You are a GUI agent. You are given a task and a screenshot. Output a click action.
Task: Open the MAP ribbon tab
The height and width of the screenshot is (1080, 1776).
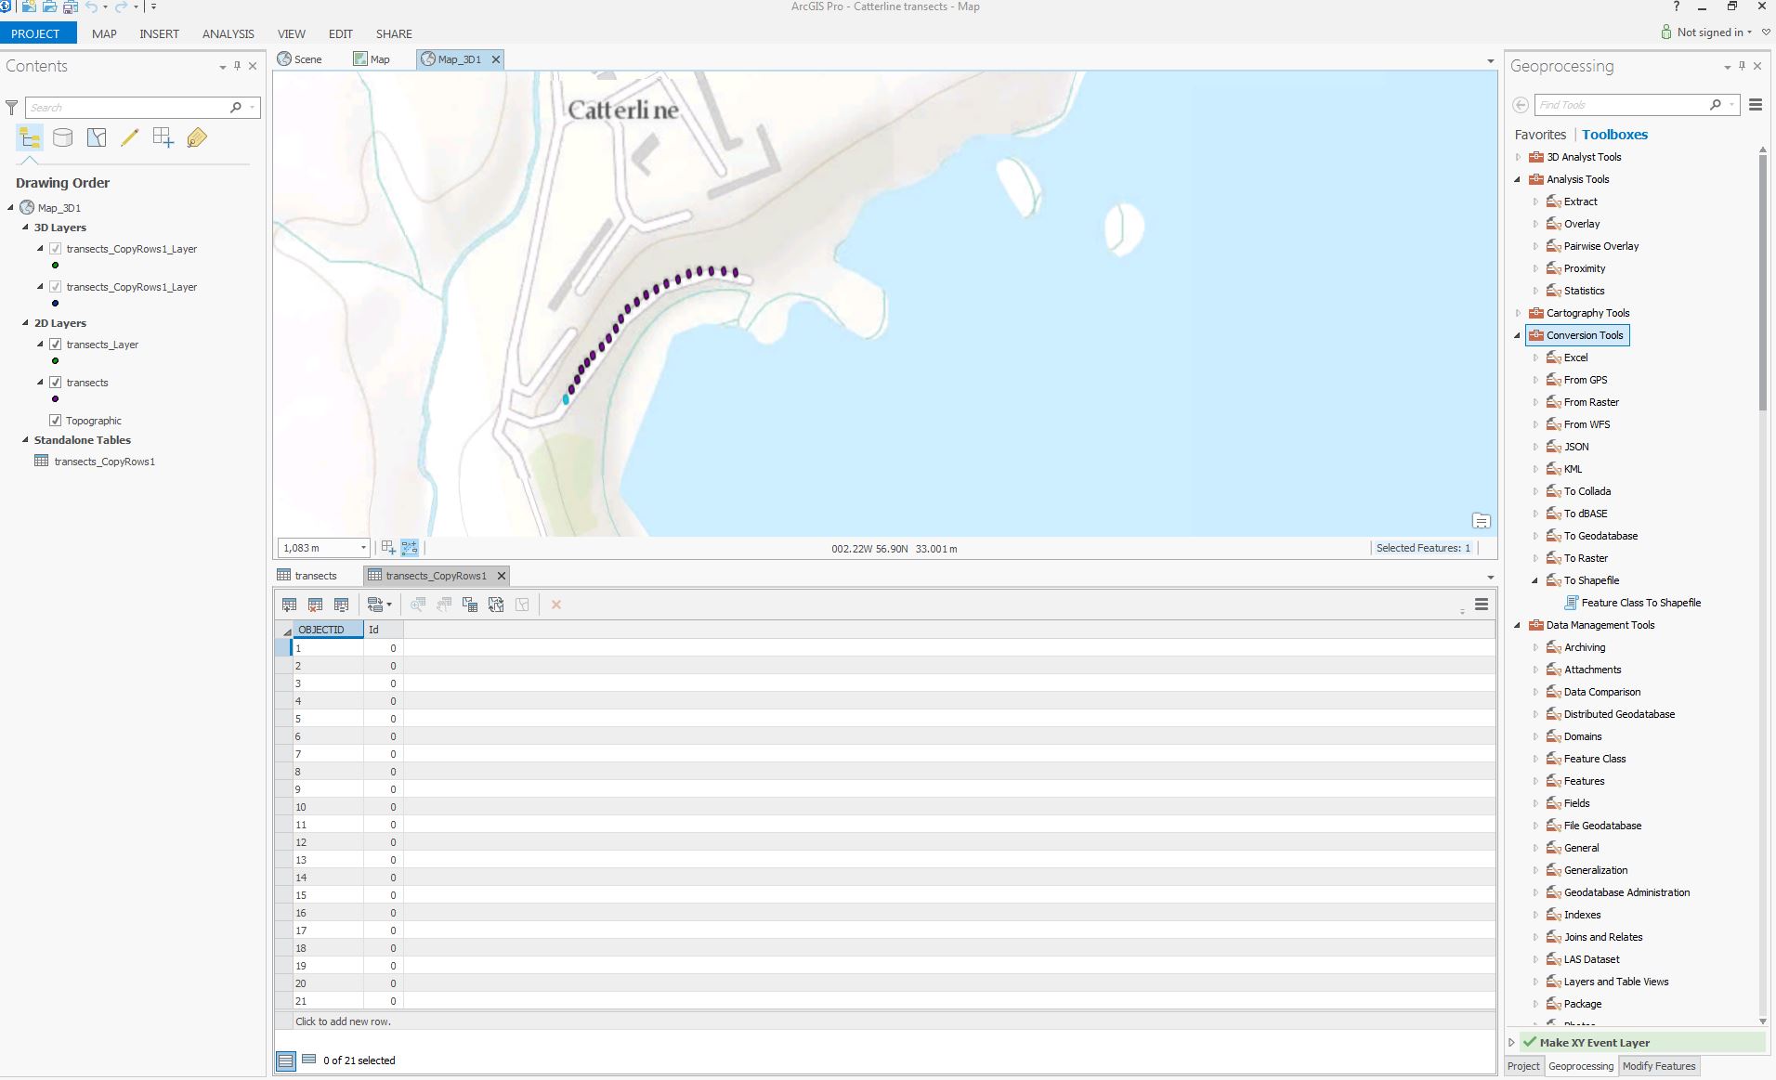point(104,33)
